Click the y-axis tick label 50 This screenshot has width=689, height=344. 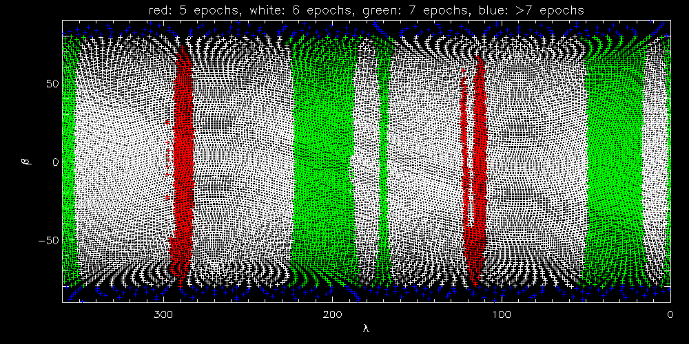pos(53,83)
